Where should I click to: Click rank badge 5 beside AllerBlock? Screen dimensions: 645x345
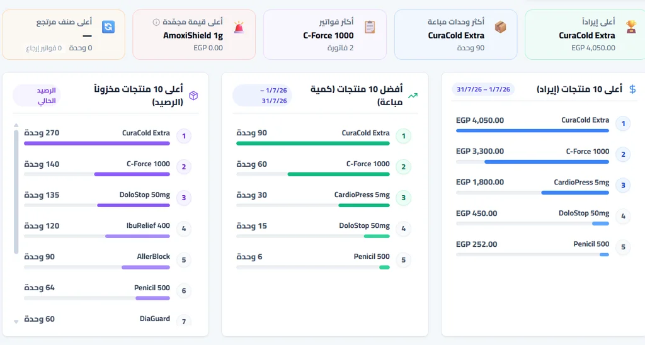pyautogui.click(x=183, y=260)
